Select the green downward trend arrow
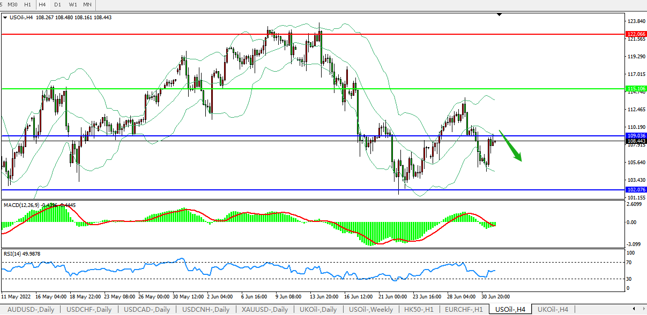The image size is (647, 315). click(510, 145)
